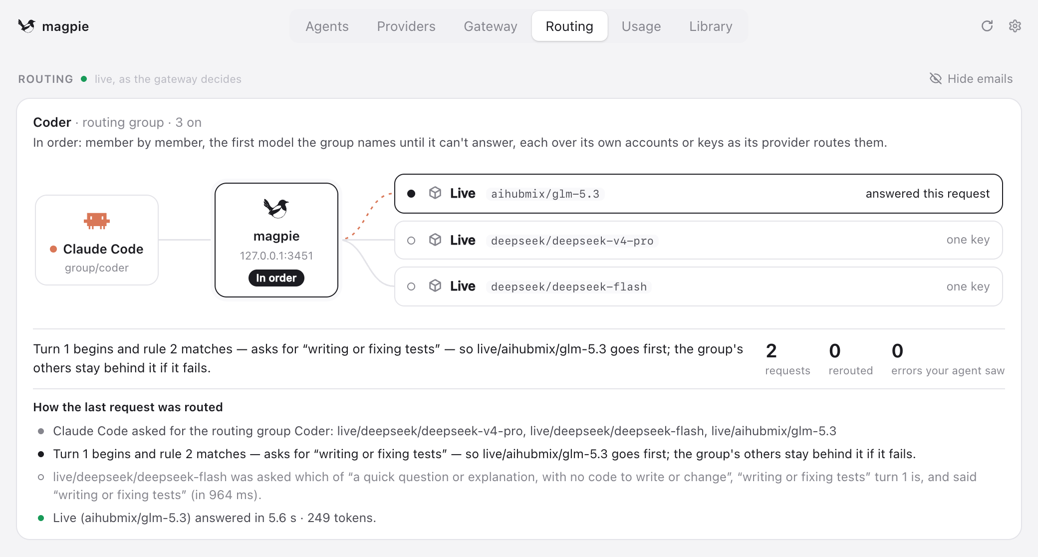
Task: Click the 0 errors your agent saw counter
Action: [x=948, y=359]
